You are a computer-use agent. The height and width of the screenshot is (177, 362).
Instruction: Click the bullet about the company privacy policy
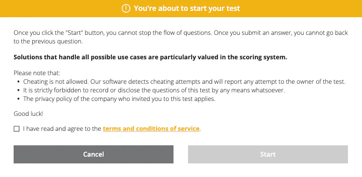[119, 99]
